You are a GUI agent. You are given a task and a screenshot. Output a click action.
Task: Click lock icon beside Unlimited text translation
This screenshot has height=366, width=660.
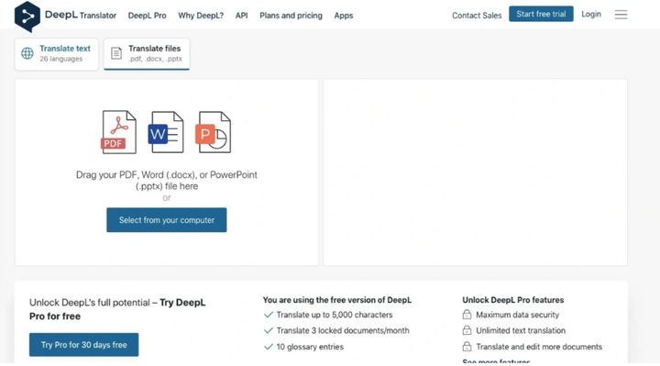[x=467, y=330]
